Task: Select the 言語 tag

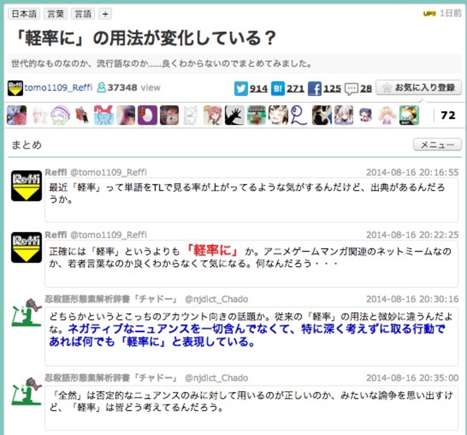Action: [83, 14]
